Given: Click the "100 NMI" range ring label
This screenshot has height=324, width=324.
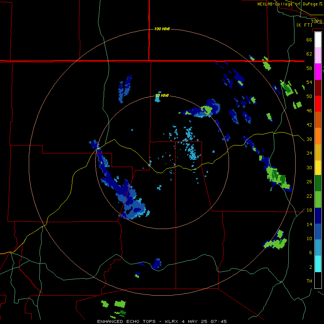Looking at the screenshot, I should [162, 29].
